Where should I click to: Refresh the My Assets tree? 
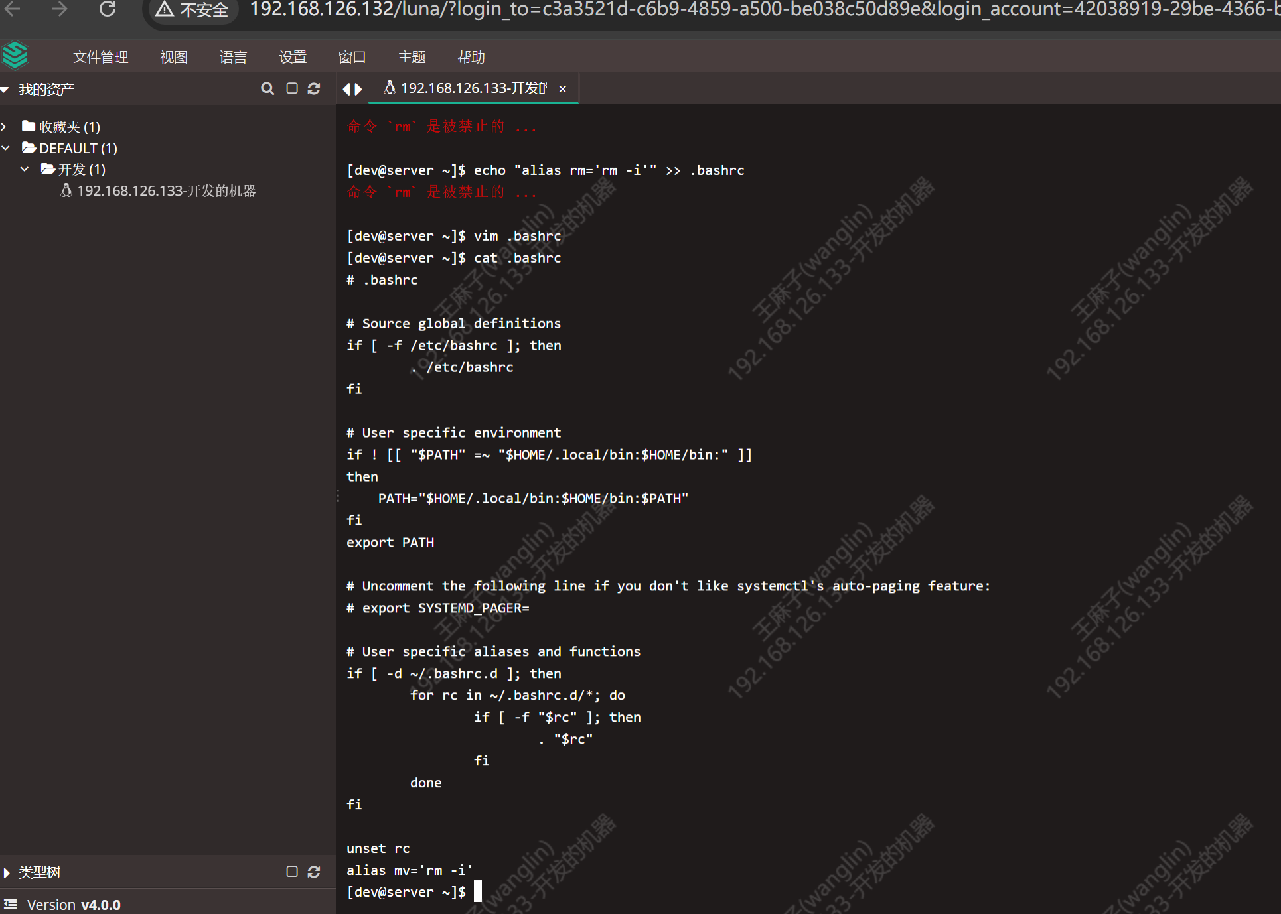tap(315, 89)
